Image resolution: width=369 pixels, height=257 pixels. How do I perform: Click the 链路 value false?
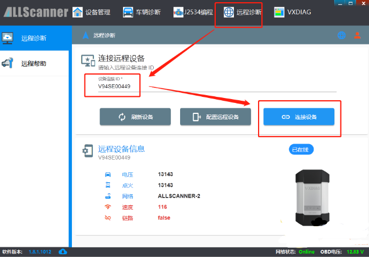[164, 217]
